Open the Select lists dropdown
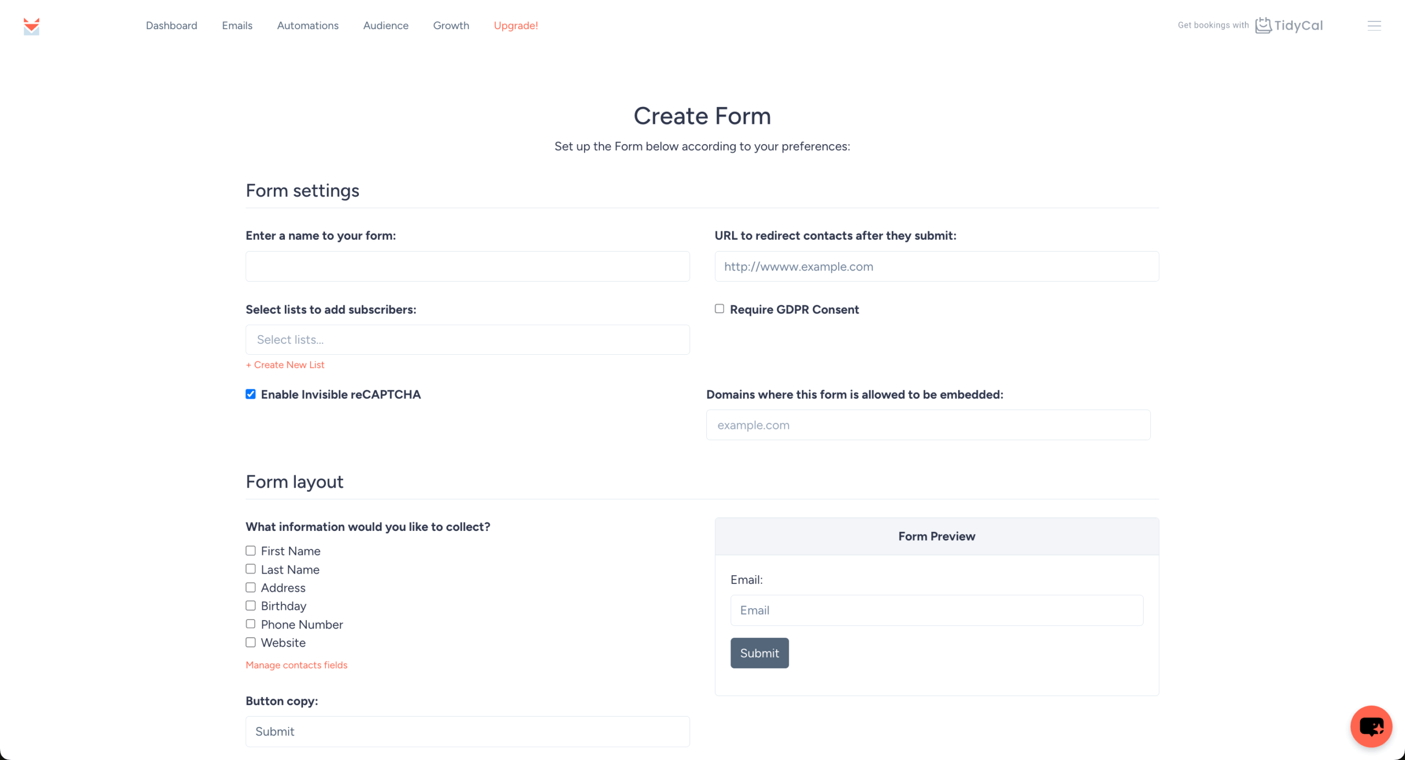The height and width of the screenshot is (760, 1405). click(x=467, y=339)
